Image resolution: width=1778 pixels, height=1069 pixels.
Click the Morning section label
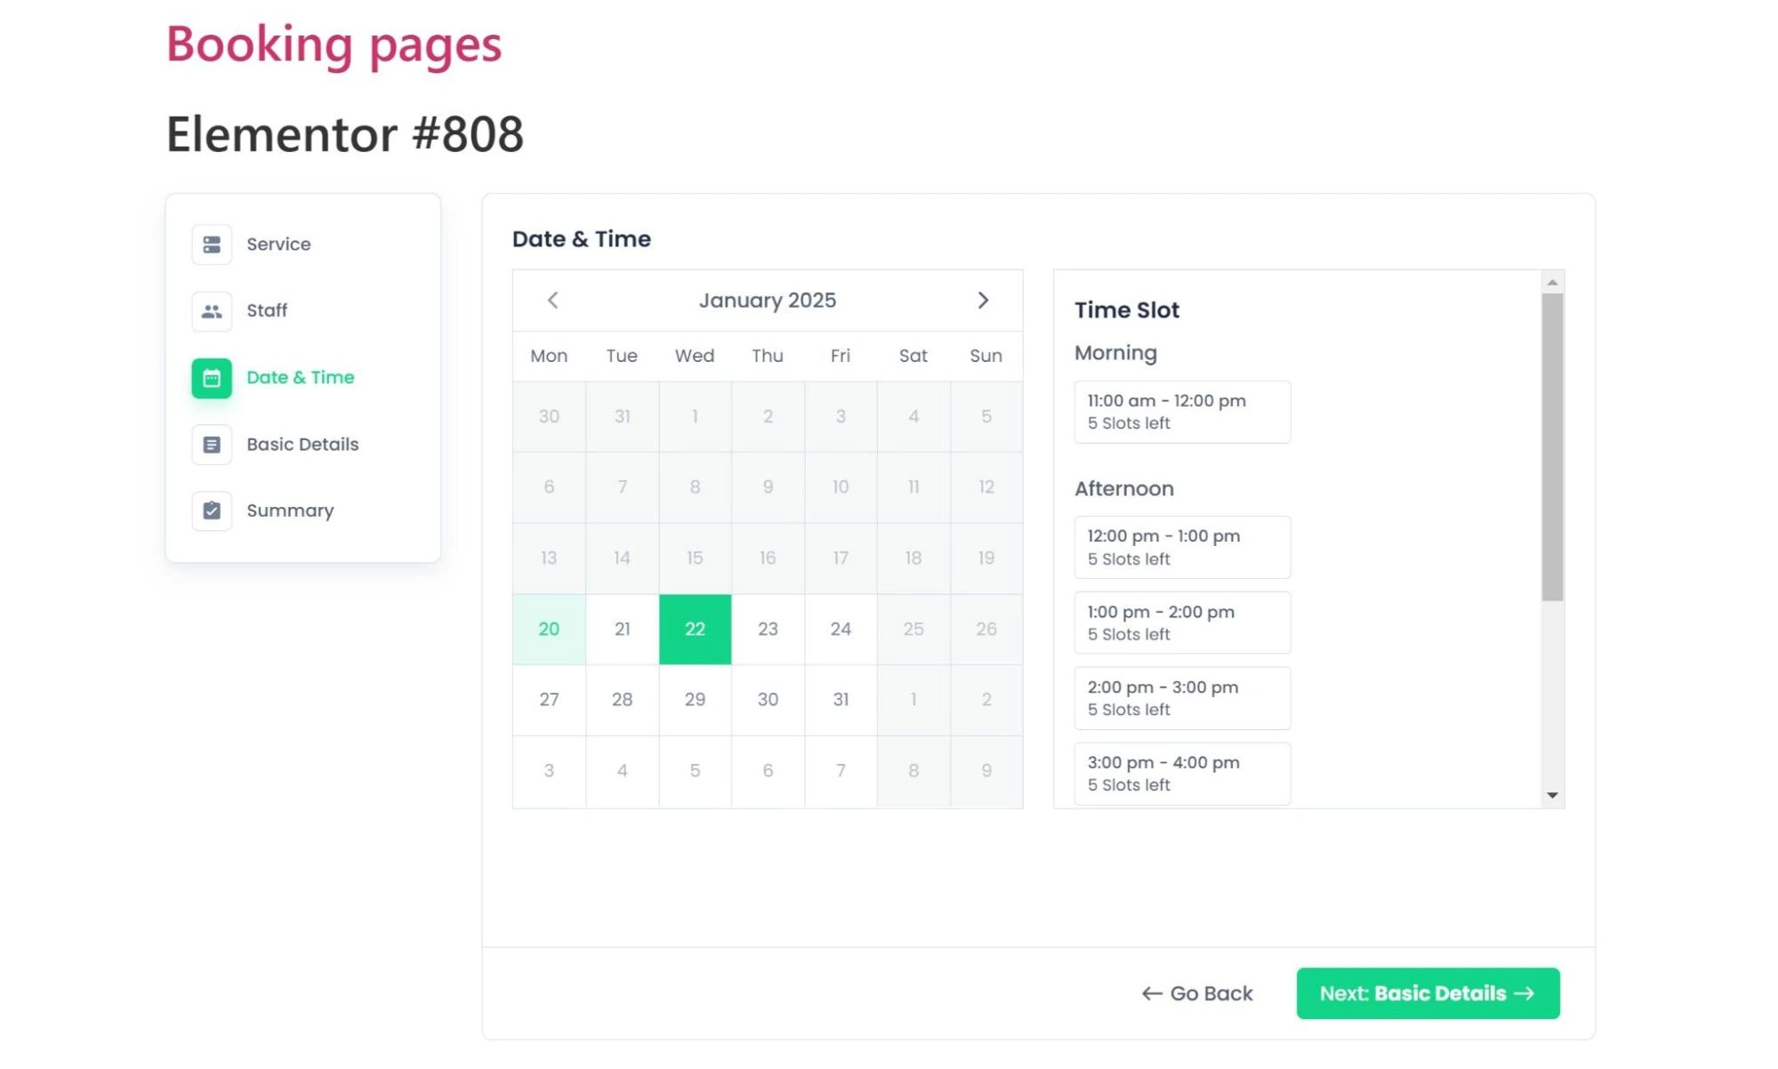click(x=1115, y=353)
